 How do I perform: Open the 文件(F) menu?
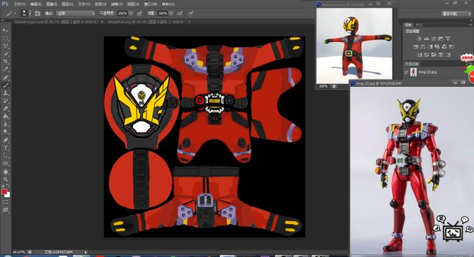tap(19, 4)
